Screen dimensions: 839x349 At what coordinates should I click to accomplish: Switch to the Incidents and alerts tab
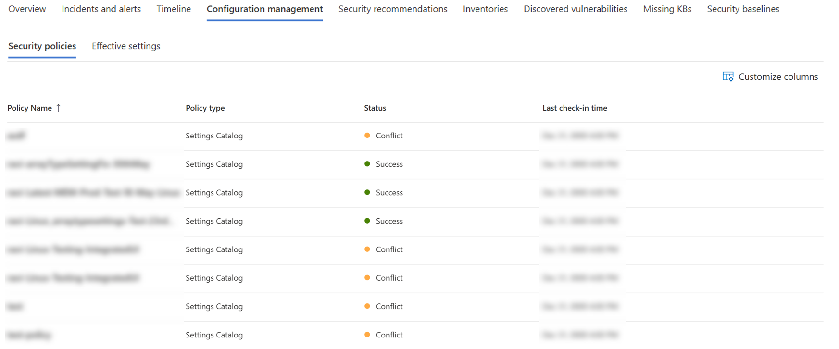101,9
